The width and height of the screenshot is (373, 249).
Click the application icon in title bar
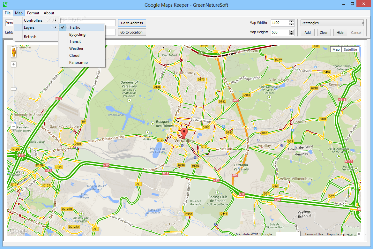pyautogui.click(x=6, y=4)
